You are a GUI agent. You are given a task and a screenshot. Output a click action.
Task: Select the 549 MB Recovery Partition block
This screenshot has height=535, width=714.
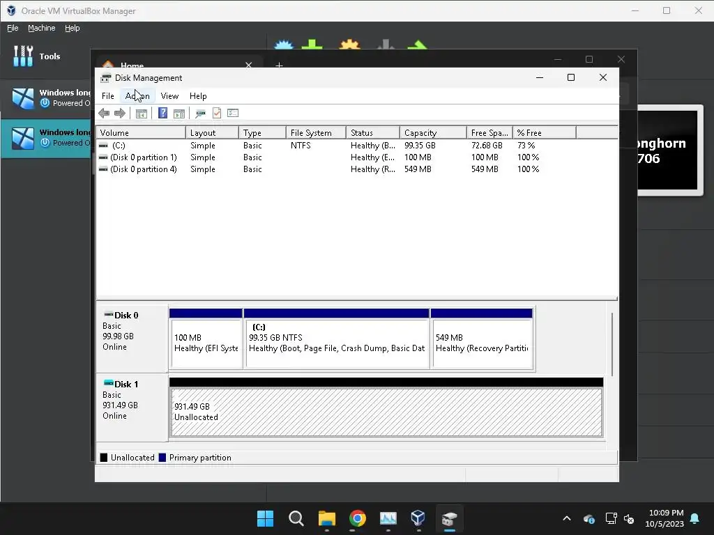coord(482,339)
